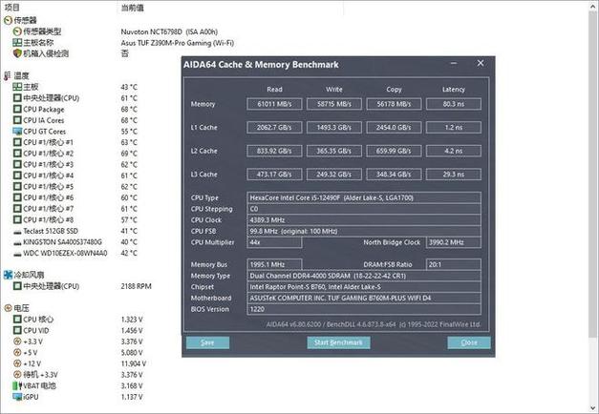Viewport: 599px width, 414px height.
Task: Click the Latency column label in benchmark
Action: (454, 90)
